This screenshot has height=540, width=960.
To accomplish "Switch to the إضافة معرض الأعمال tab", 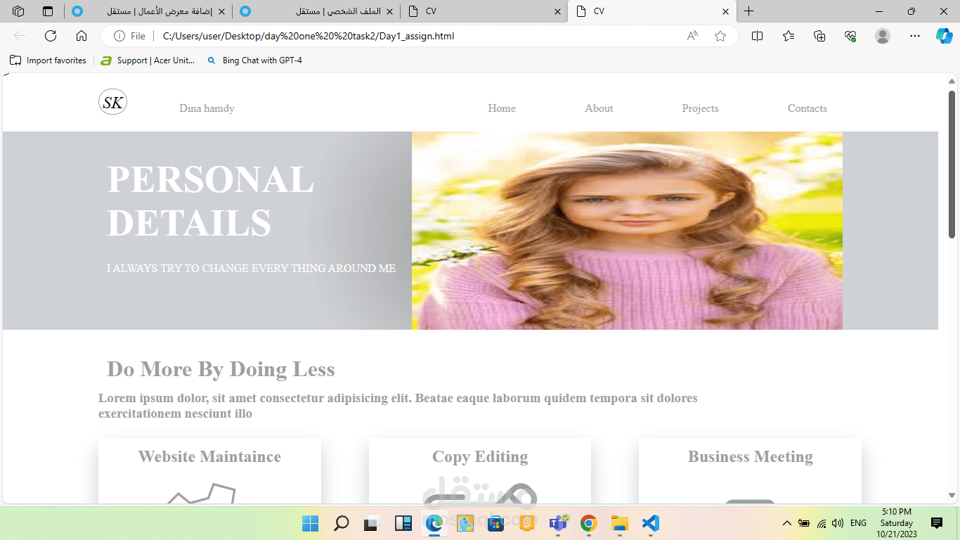I will [148, 11].
